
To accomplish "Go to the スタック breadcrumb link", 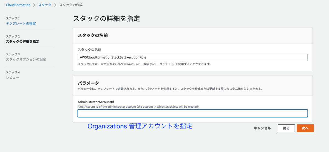I will [45, 5].
